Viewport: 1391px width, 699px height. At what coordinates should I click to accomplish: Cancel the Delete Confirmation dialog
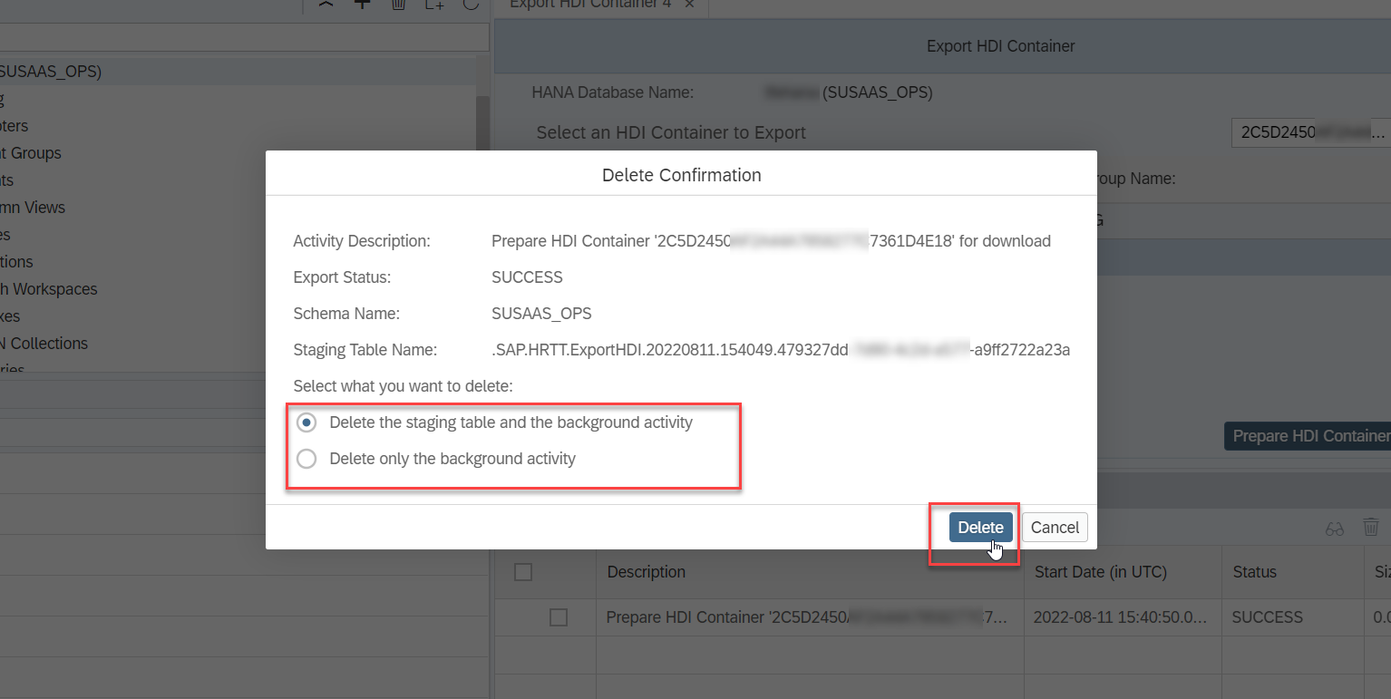click(1055, 528)
